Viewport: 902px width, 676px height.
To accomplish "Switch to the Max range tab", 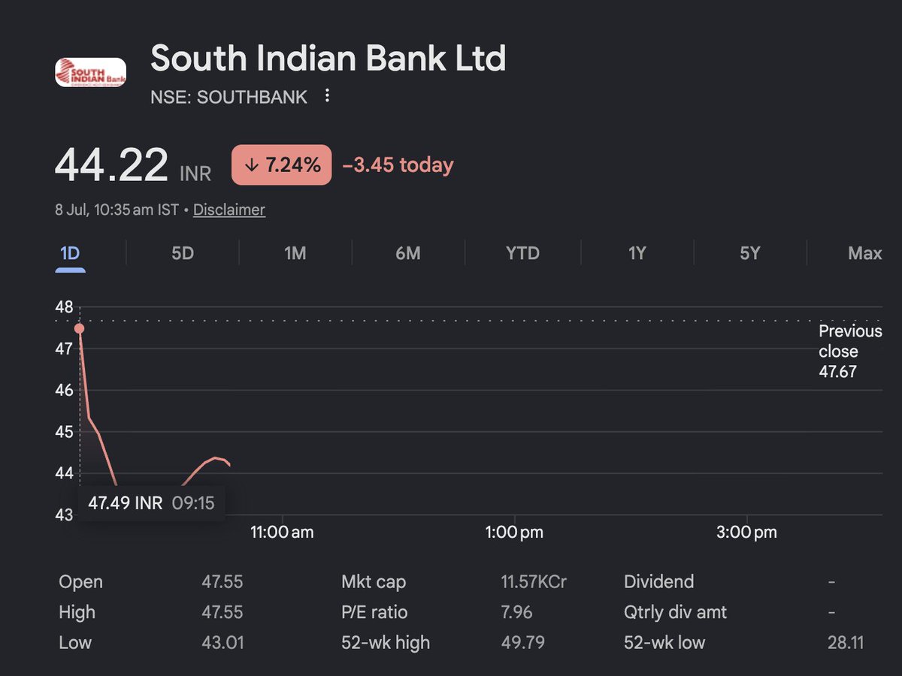I will coord(864,254).
